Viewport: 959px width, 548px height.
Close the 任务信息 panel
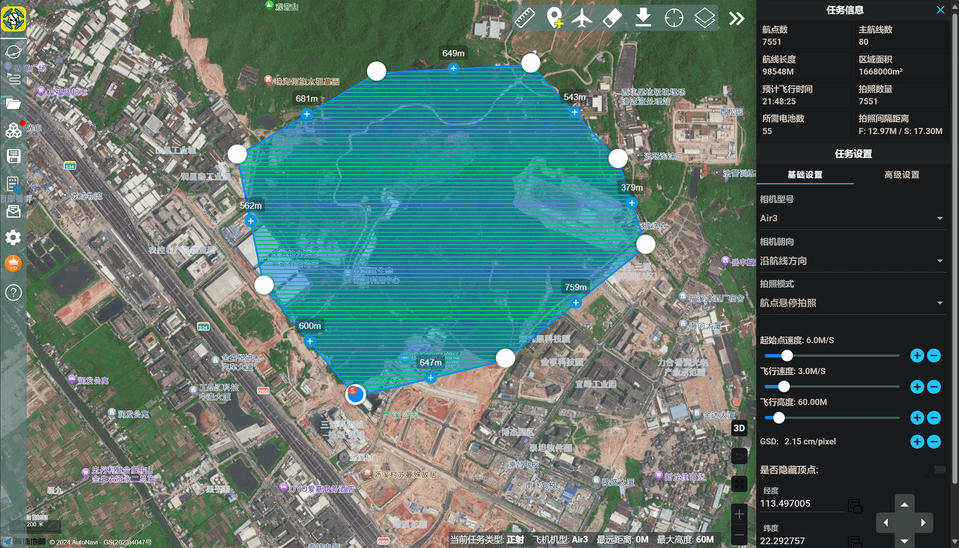[x=940, y=10]
